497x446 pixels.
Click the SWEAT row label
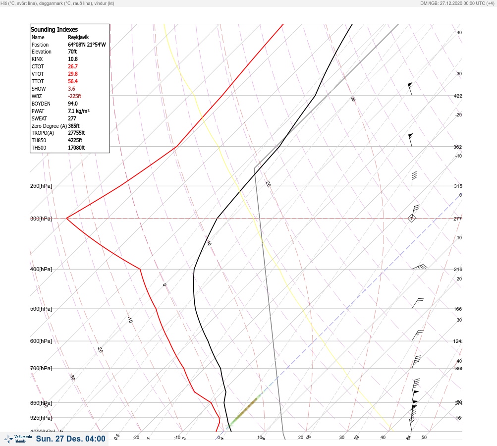pos(39,118)
